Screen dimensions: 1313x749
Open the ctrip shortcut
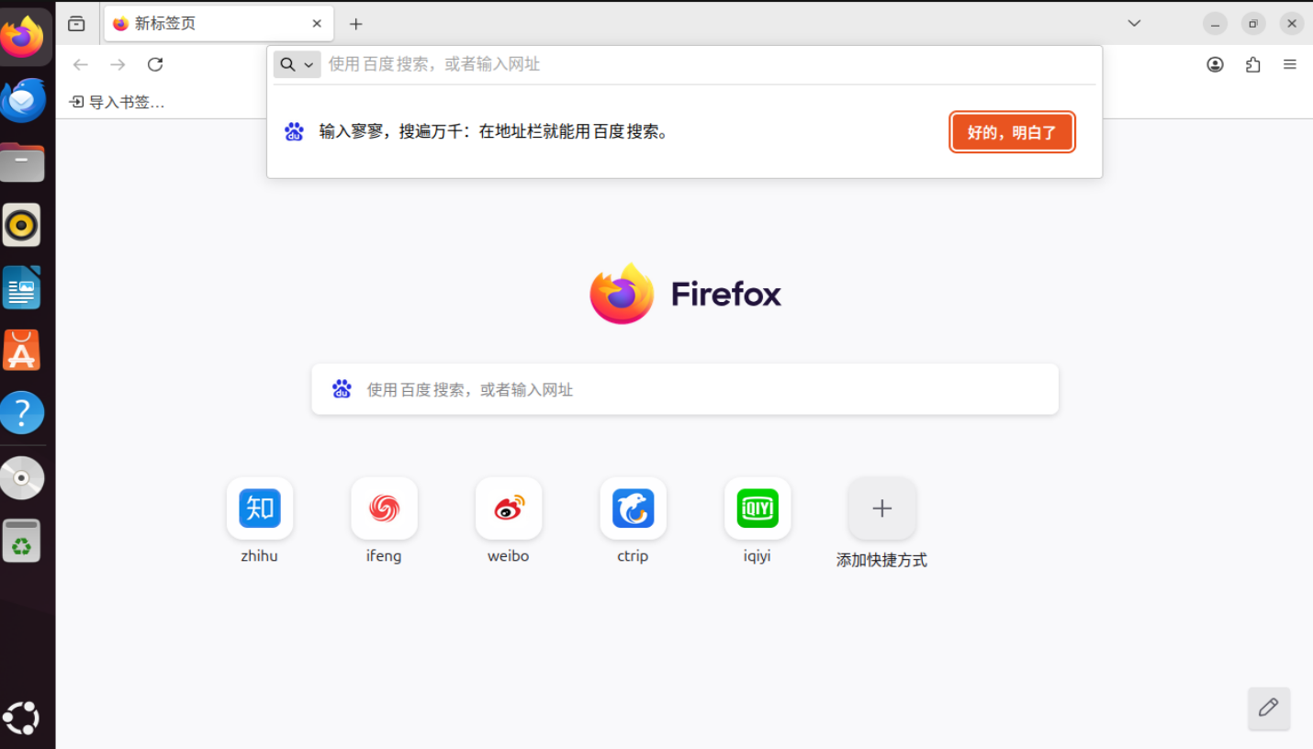coord(633,508)
